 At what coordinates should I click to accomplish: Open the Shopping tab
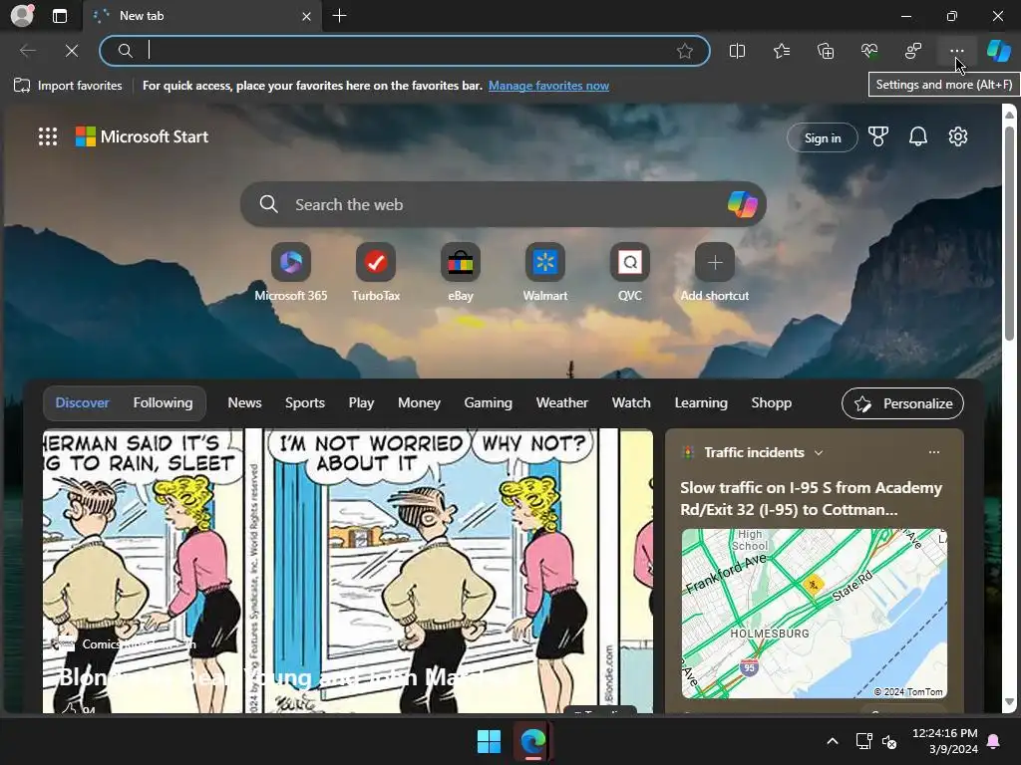click(x=772, y=402)
